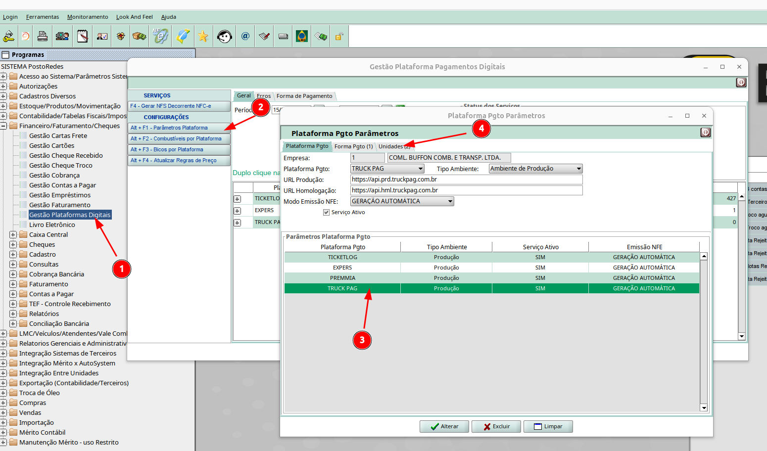Open the Ferramentas menu

pos(43,17)
